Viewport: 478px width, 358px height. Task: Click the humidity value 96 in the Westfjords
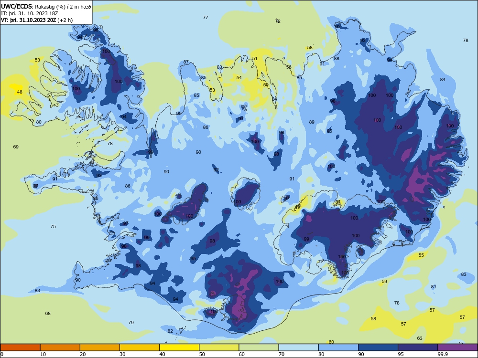[96, 30]
